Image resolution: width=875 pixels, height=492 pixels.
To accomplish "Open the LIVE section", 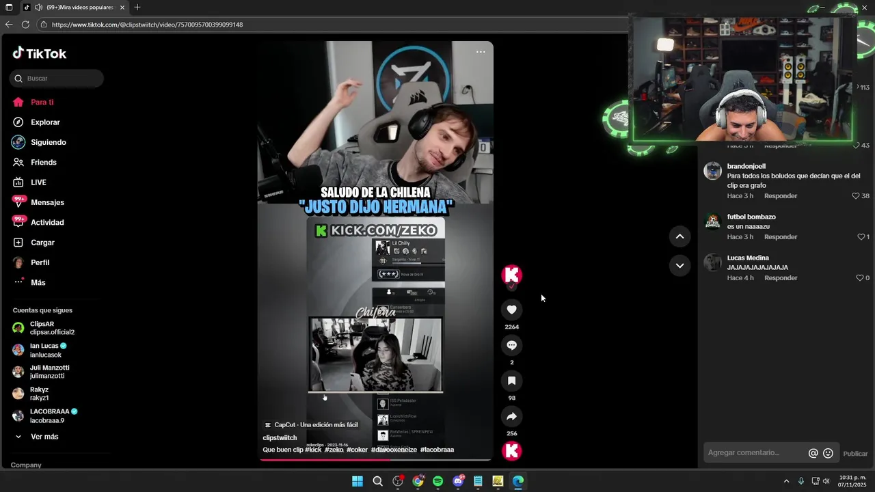I will [x=38, y=182].
